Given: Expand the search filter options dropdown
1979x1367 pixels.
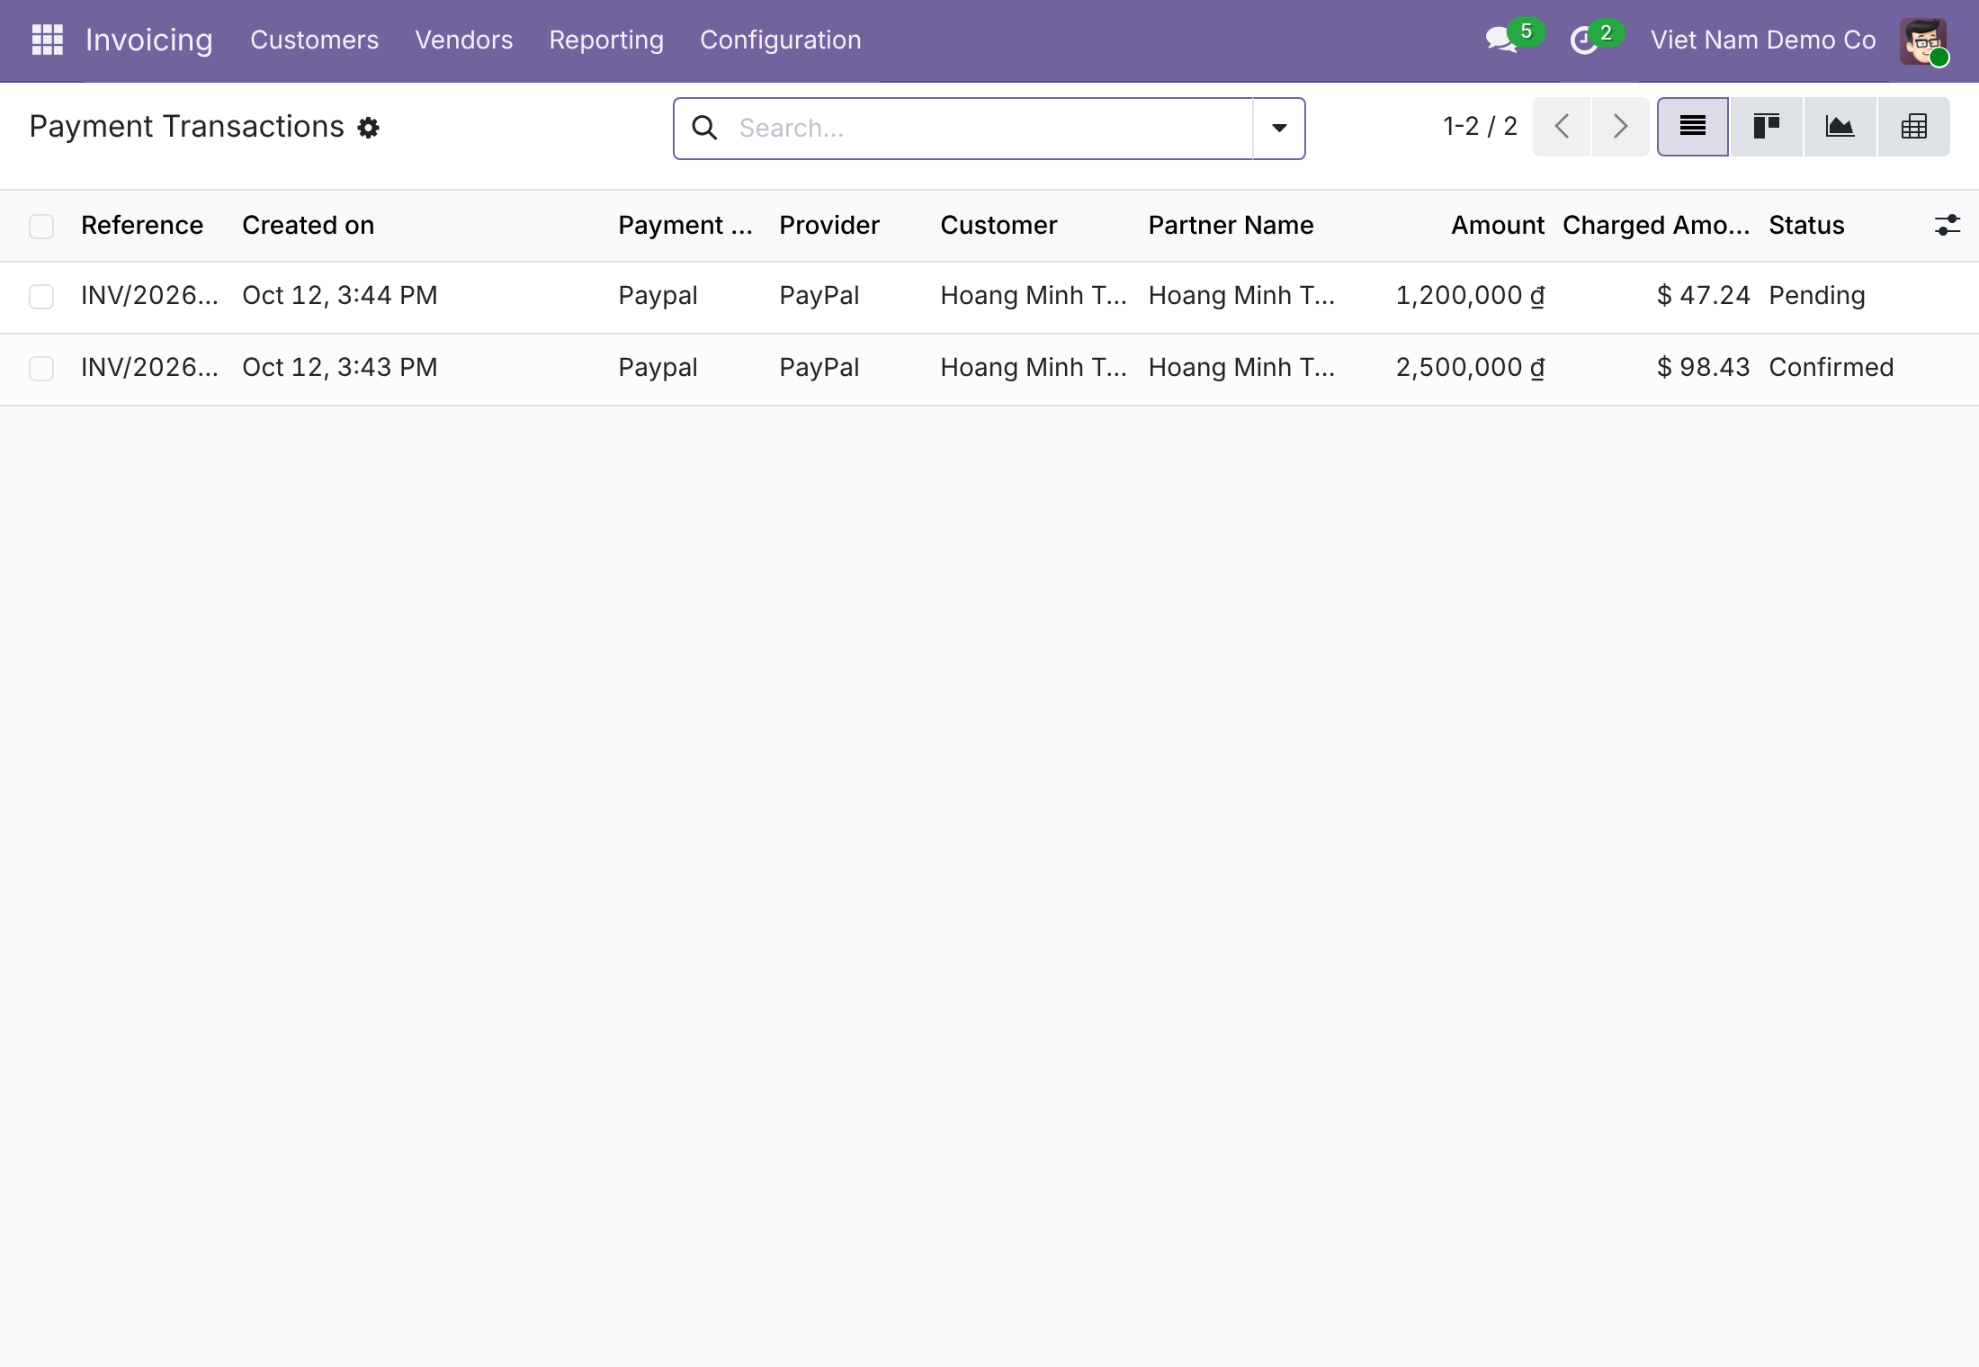Looking at the screenshot, I should pos(1278,128).
